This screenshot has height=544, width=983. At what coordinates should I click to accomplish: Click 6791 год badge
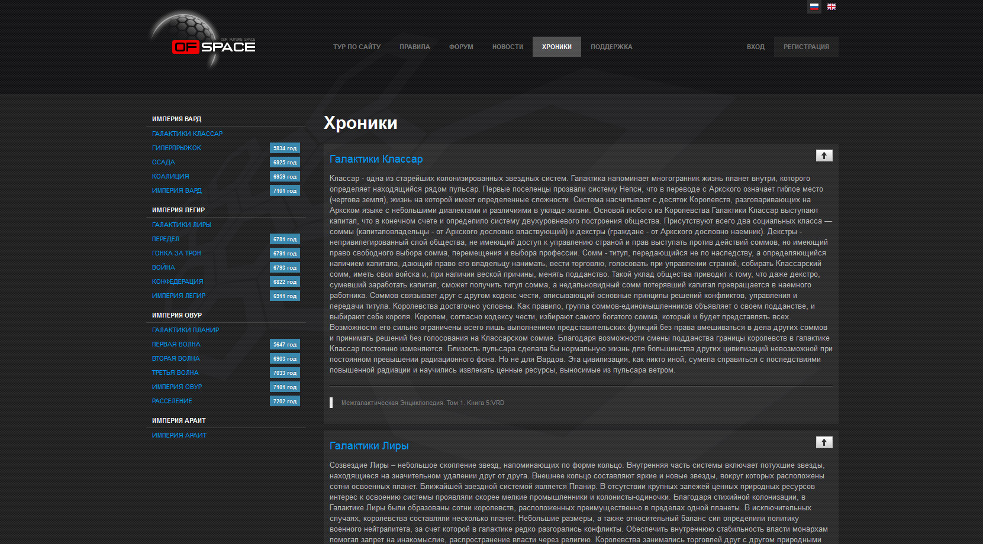pyautogui.click(x=285, y=253)
